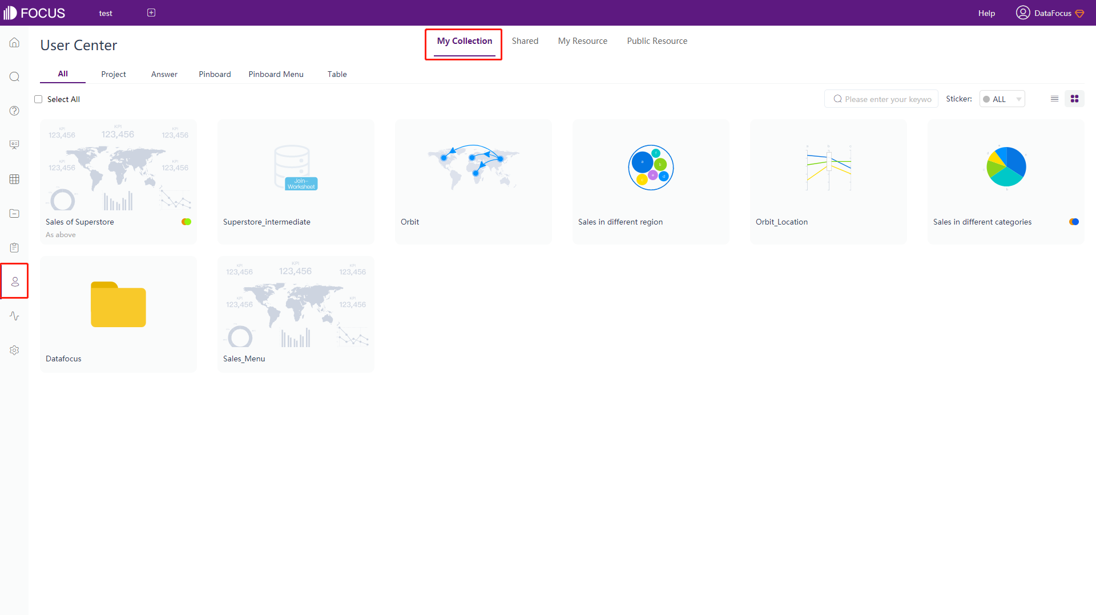
Task: Click the DataFocus user avatar icon
Action: click(x=1022, y=13)
